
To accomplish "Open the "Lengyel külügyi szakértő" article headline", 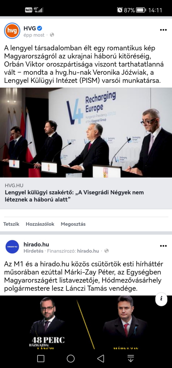I will coord(74,196).
